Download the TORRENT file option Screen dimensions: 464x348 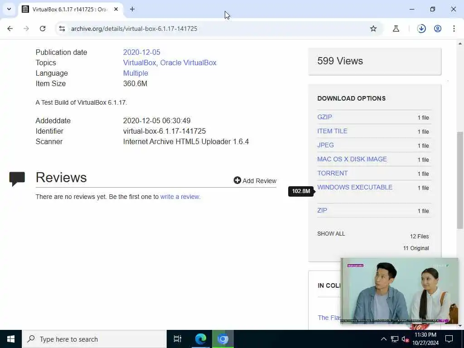[332, 173]
